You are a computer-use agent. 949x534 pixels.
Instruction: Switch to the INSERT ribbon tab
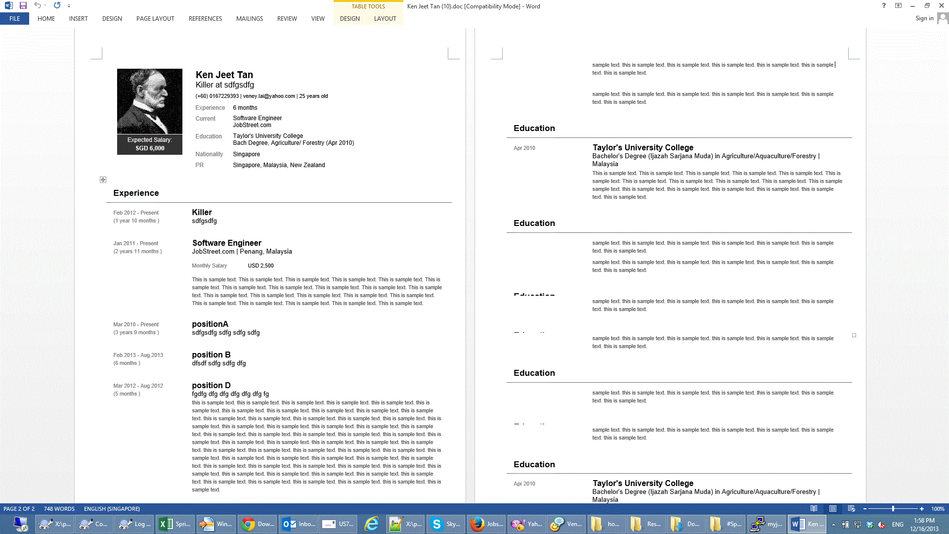tap(78, 19)
